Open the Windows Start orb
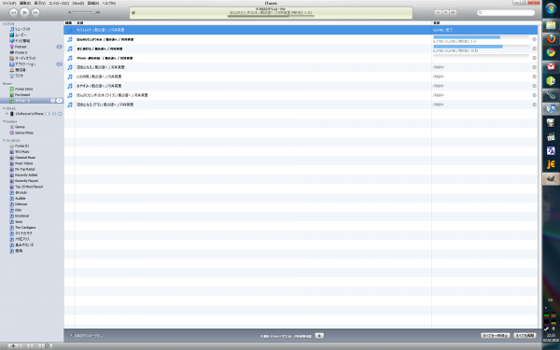Viewport: 560px width, 350px height. point(551,7)
